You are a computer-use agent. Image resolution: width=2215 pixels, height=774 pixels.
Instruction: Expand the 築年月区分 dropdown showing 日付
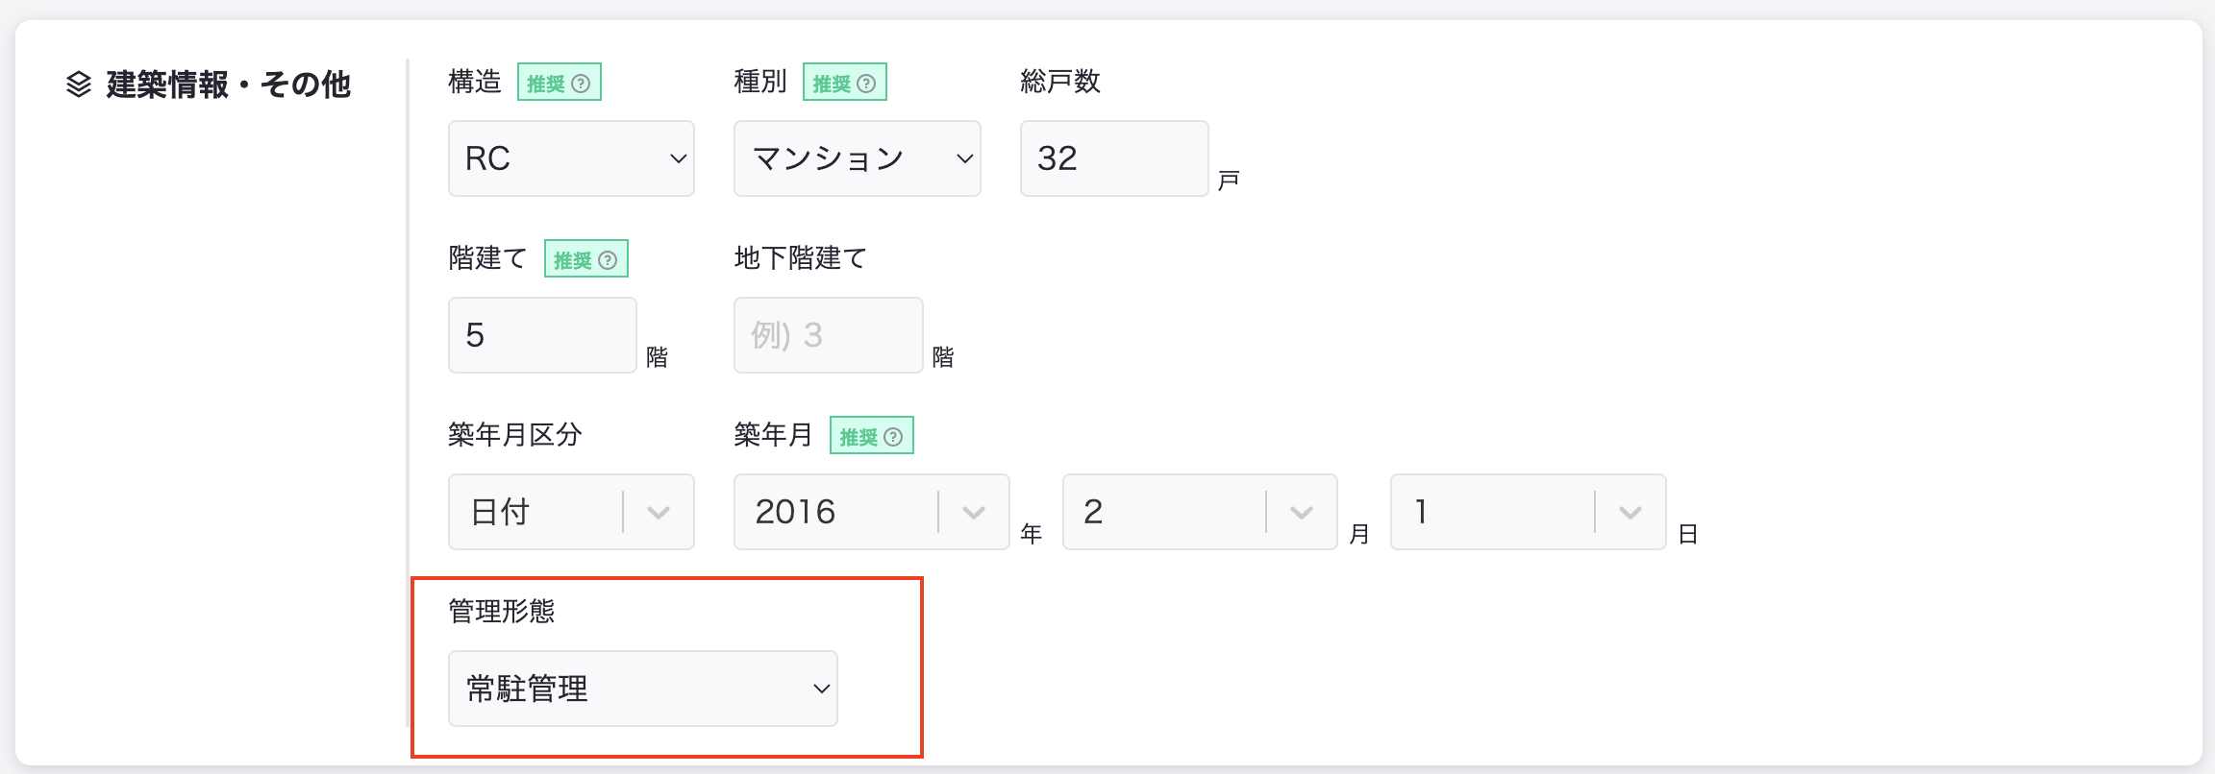click(x=571, y=512)
